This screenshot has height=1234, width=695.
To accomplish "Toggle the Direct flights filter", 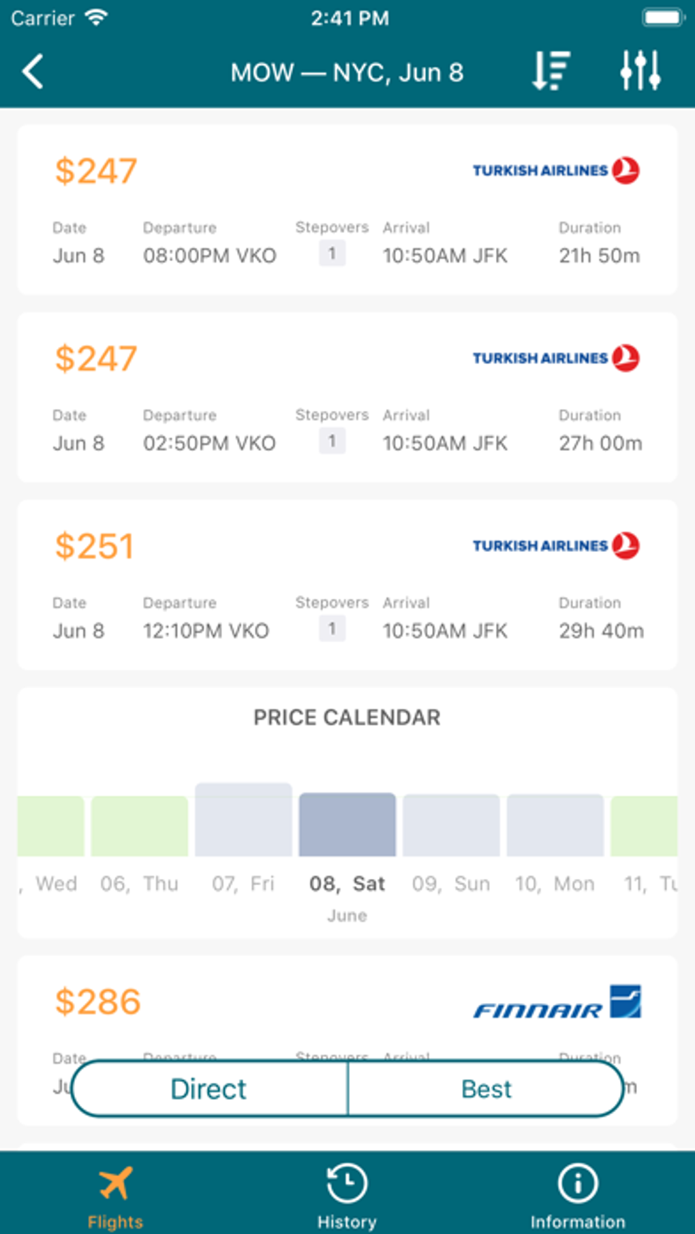I will 209,1089.
